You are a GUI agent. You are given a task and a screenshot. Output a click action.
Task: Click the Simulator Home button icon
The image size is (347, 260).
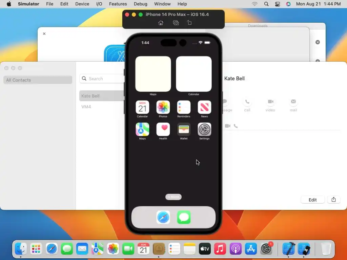(x=161, y=23)
